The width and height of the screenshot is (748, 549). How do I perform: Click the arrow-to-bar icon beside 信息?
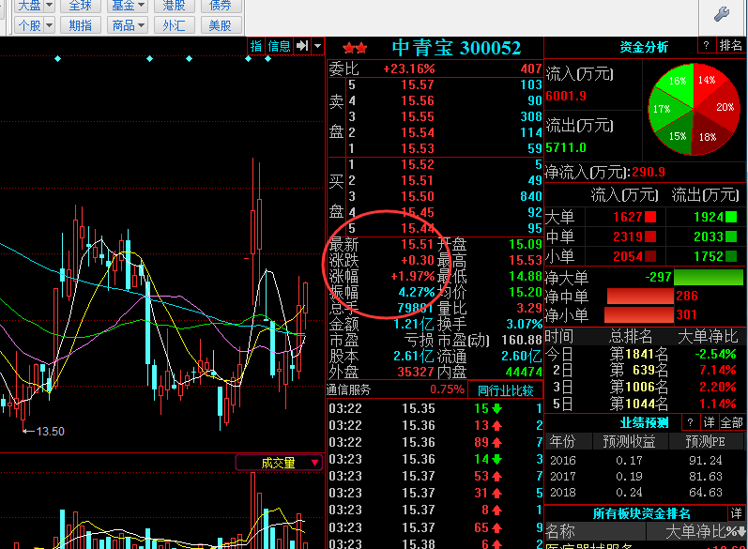click(302, 46)
